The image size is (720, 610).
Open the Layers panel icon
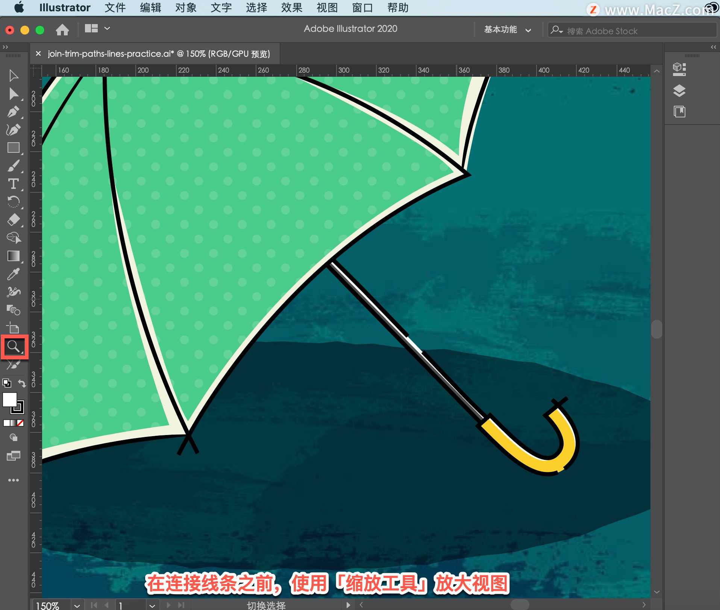[679, 90]
